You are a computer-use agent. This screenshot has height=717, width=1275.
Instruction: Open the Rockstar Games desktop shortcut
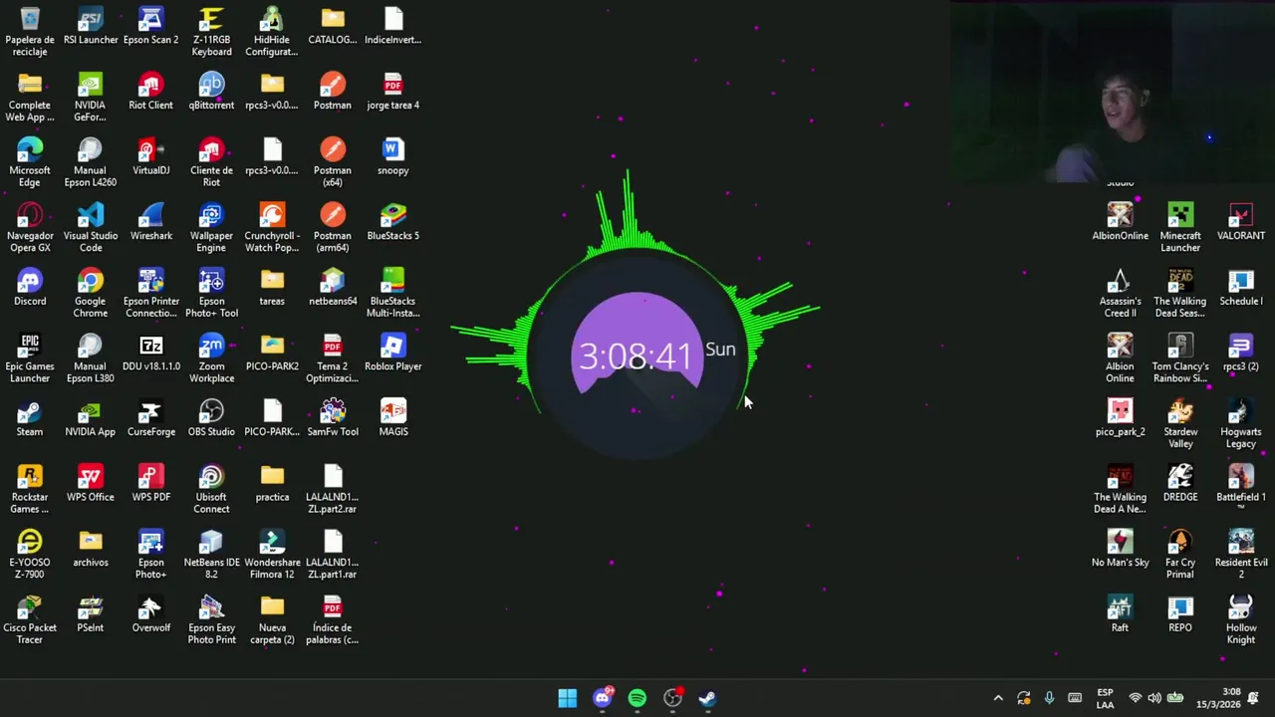click(x=30, y=490)
